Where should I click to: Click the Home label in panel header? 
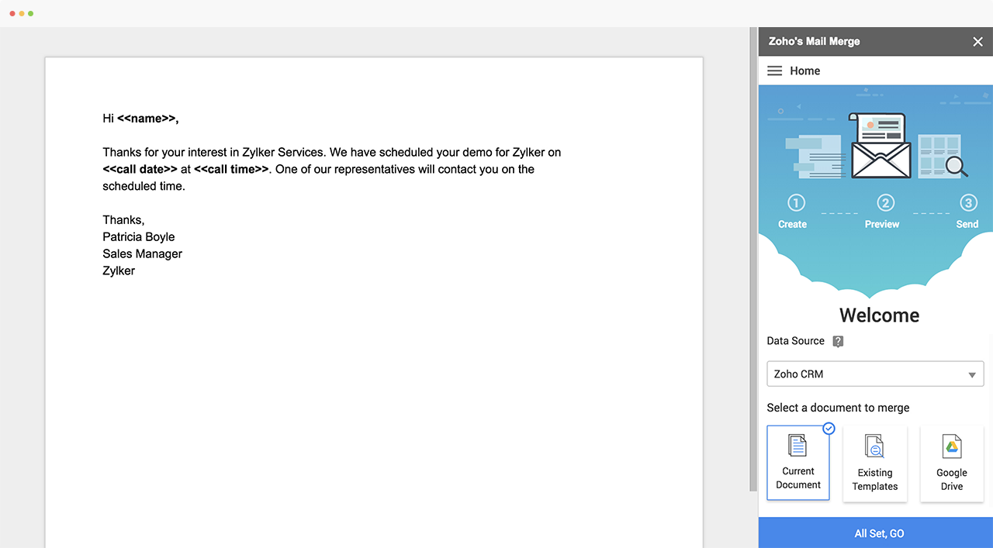(804, 71)
